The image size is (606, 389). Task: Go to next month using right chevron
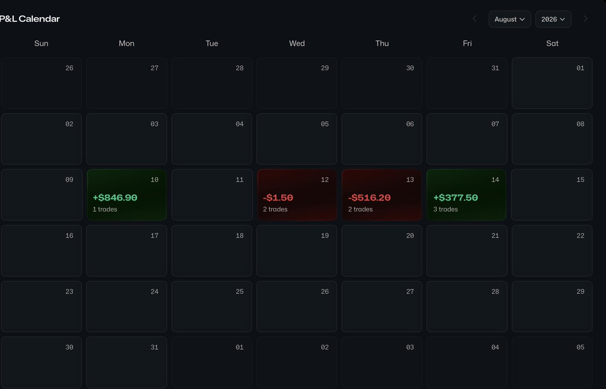[585, 19]
